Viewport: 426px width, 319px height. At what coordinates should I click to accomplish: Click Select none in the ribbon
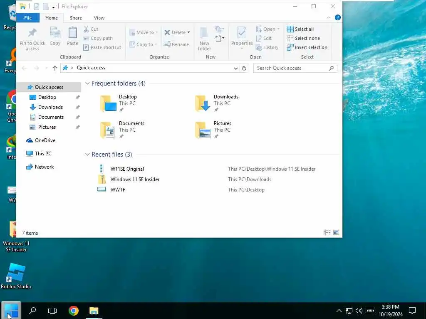click(x=303, y=38)
